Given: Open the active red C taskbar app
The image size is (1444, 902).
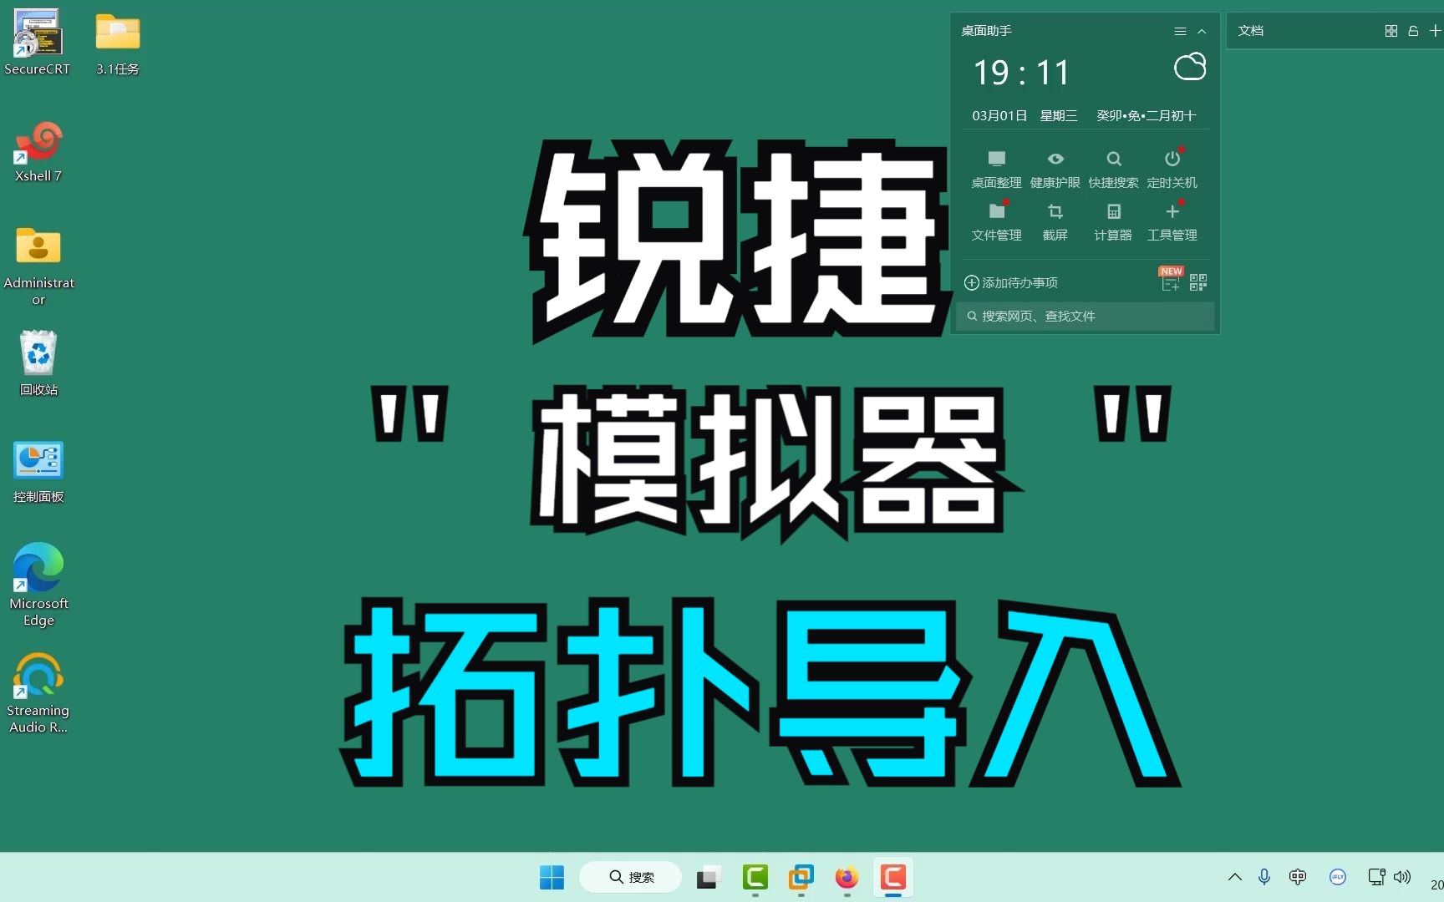Looking at the screenshot, I should [892, 877].
